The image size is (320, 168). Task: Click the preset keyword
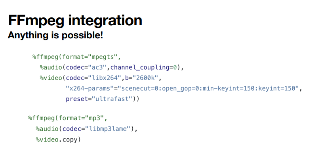(x=76, y=99)
